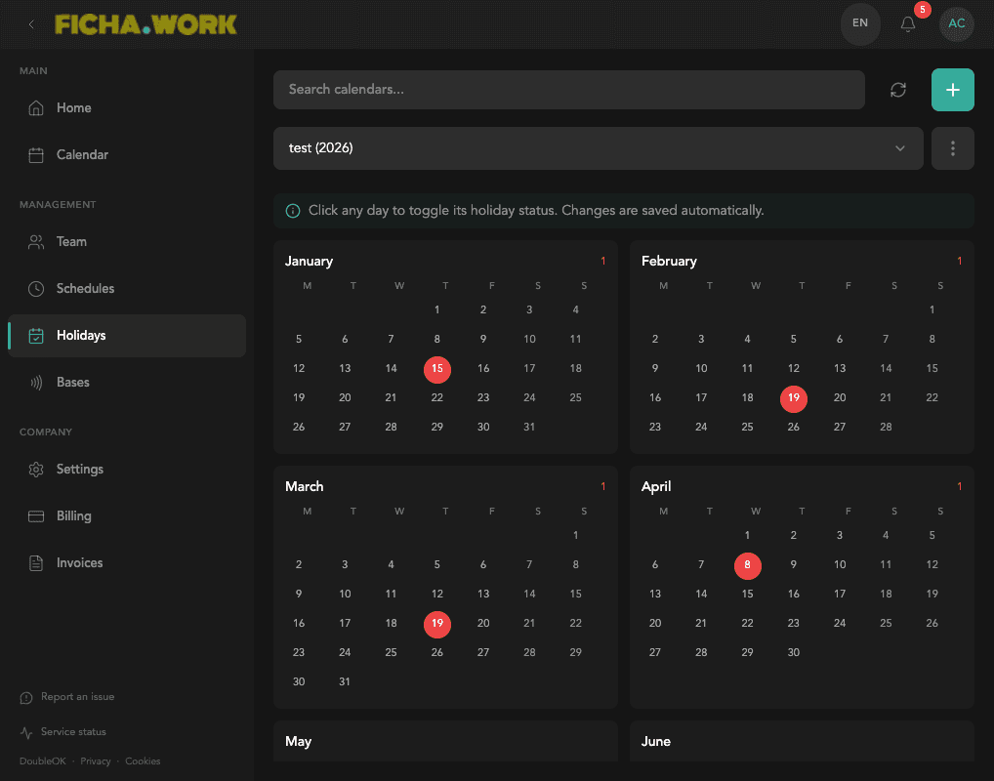Click the Calendar sidebar icon
The height and width of the screenshot is (781, 994).
point(36,154)
